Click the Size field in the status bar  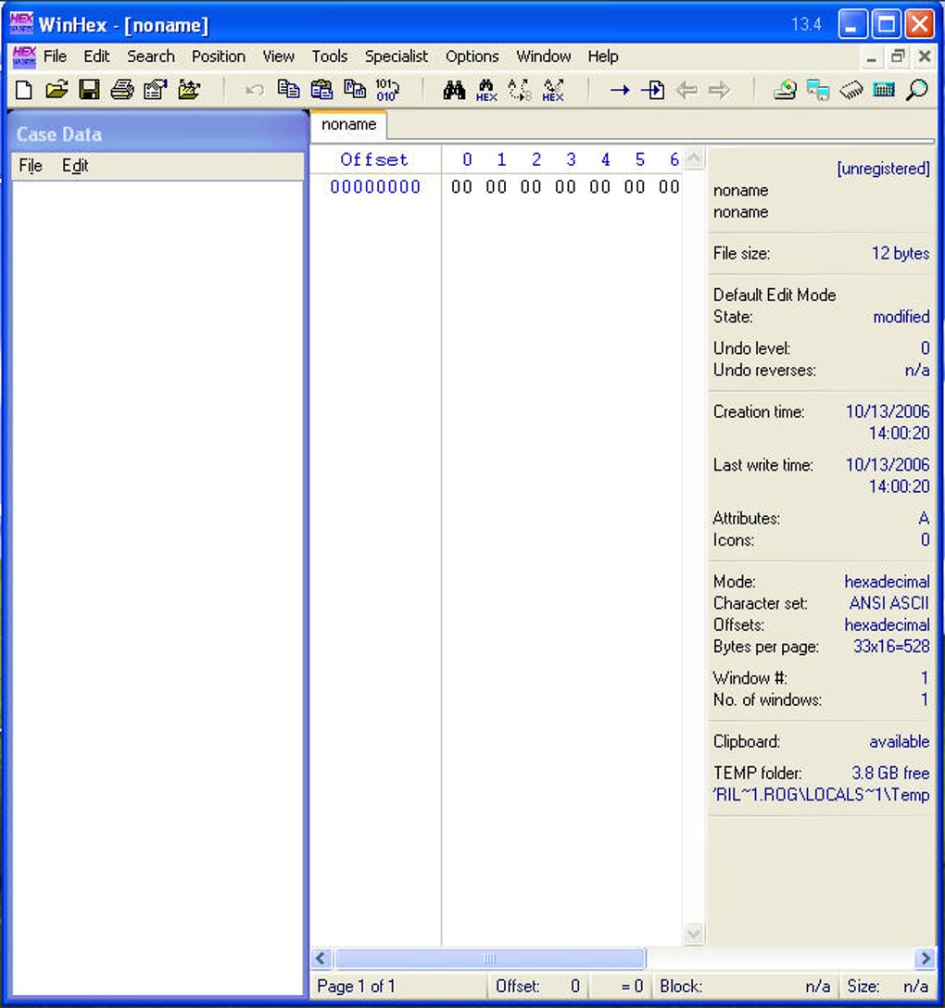(x=888, y=987)
